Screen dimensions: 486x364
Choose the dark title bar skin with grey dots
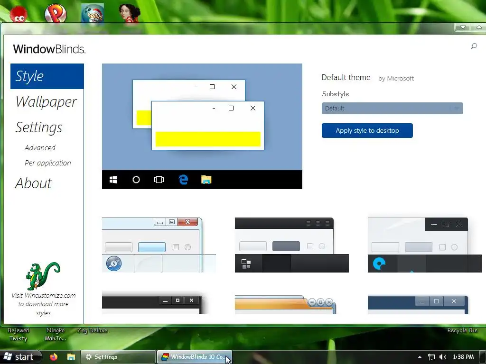coord(292,245)
